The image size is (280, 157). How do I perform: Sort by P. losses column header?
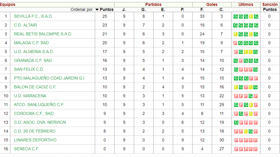182,10
